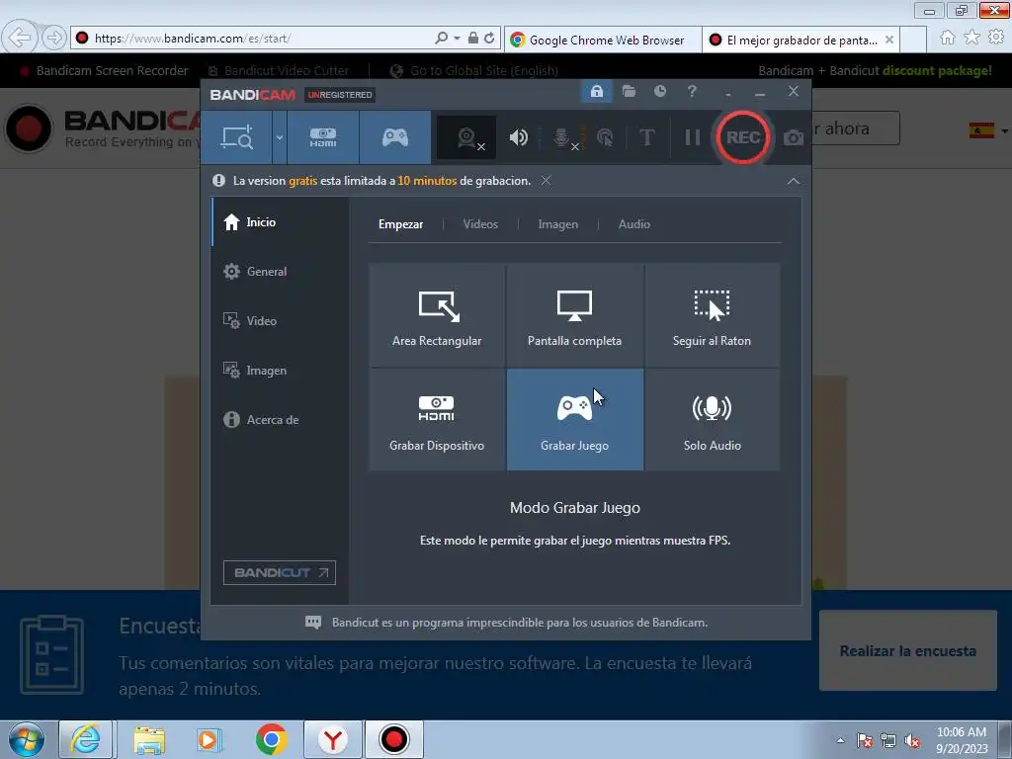The height and width of the screenshot is (759, 1012).
Task: Click the browser forward button
Action: [x=54, y=38]
